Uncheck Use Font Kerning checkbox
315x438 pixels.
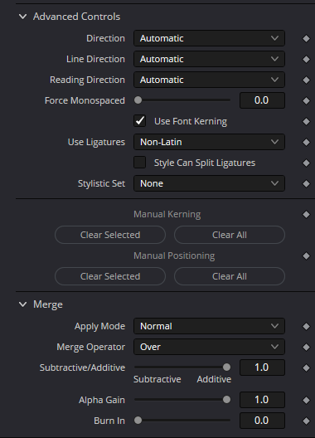139,121
